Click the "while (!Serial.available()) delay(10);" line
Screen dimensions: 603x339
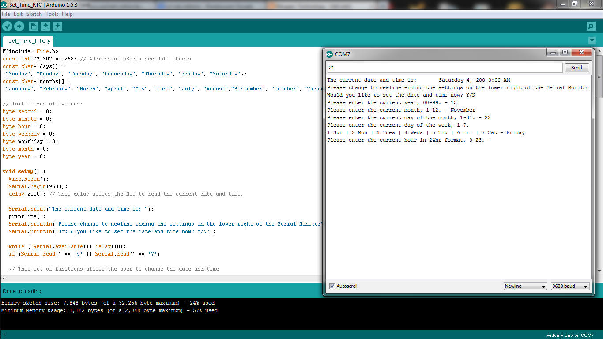click(68, 247)
